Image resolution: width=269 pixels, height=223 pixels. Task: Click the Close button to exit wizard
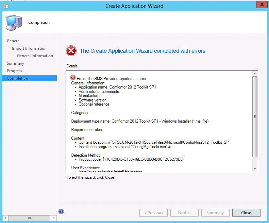(246, 213)
